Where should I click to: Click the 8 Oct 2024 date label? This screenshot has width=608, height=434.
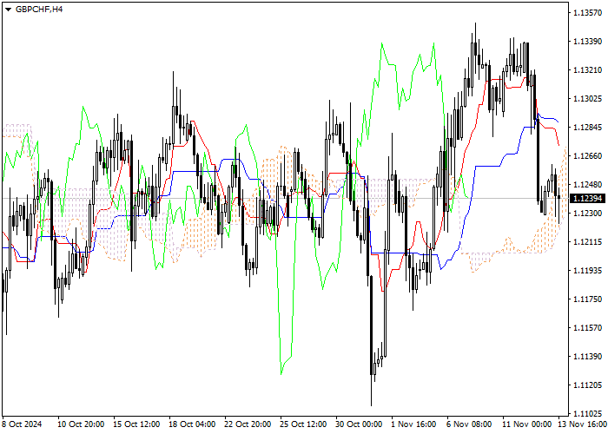coord(22,424)
